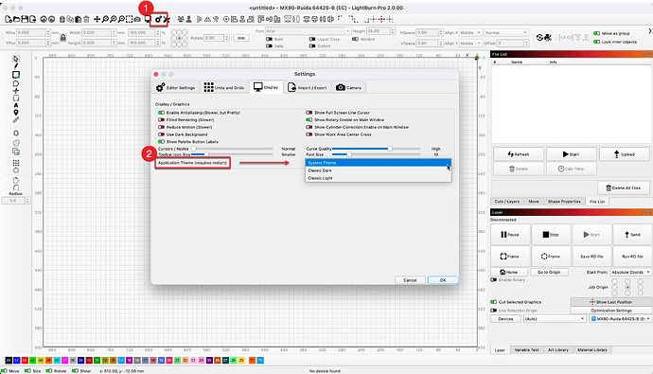Click the Stop button in Laser panel
The image size is (653, 374).
[551, 235]
